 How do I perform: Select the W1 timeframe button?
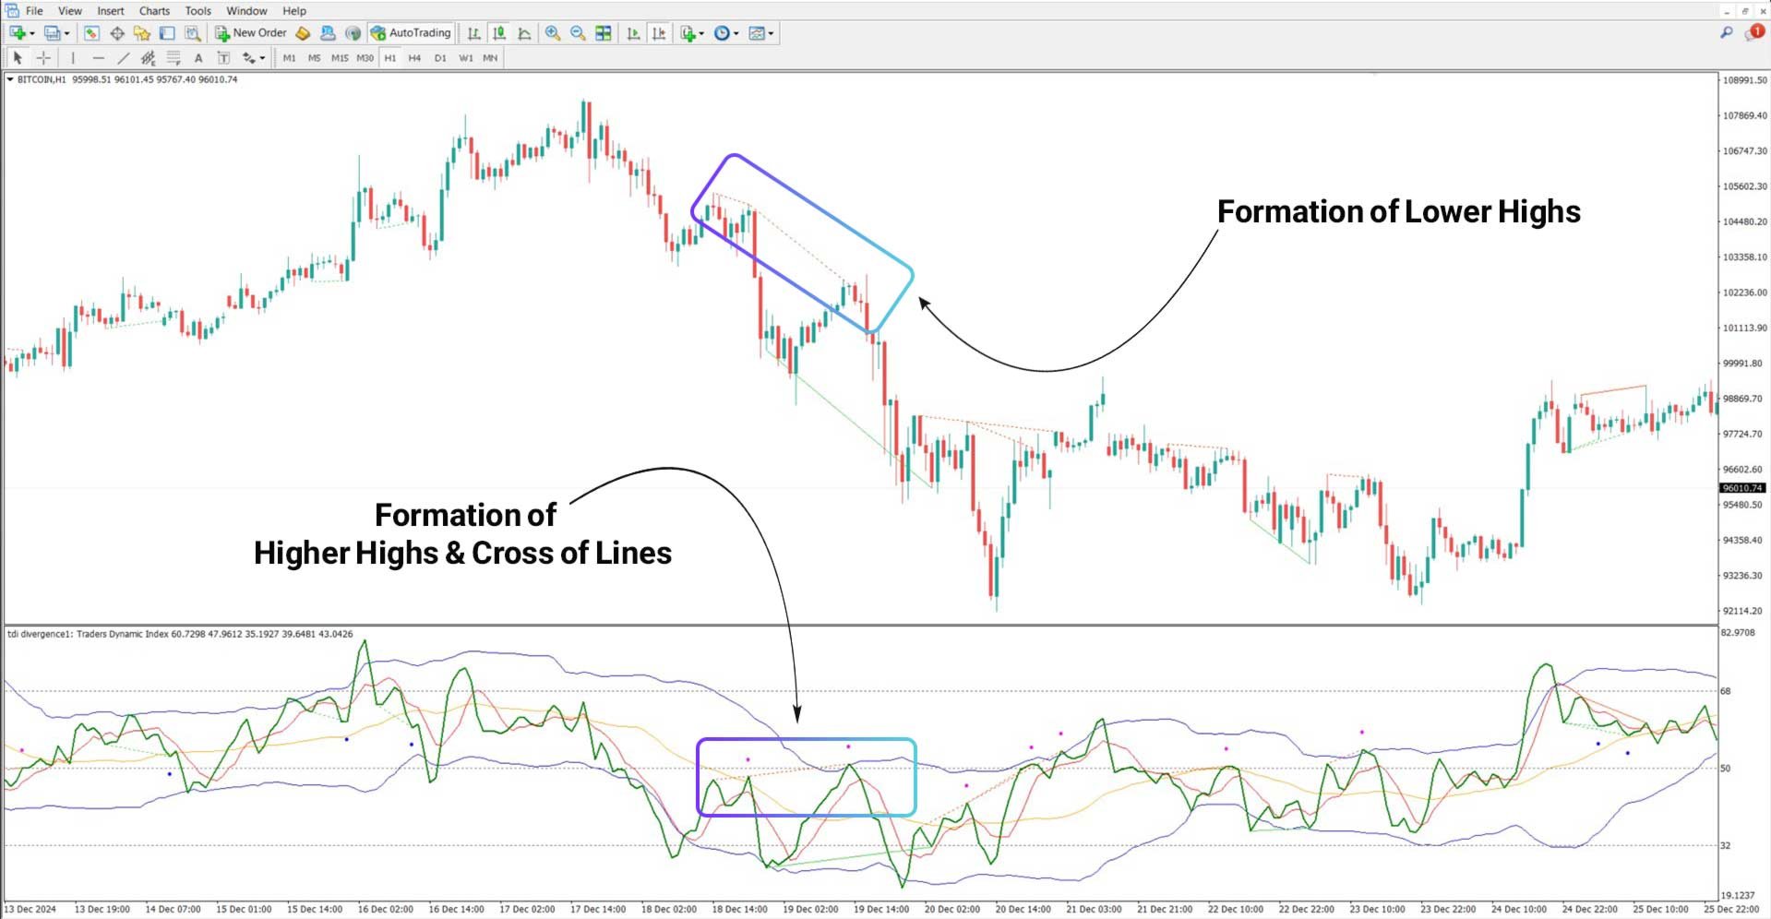click(466, 58)
